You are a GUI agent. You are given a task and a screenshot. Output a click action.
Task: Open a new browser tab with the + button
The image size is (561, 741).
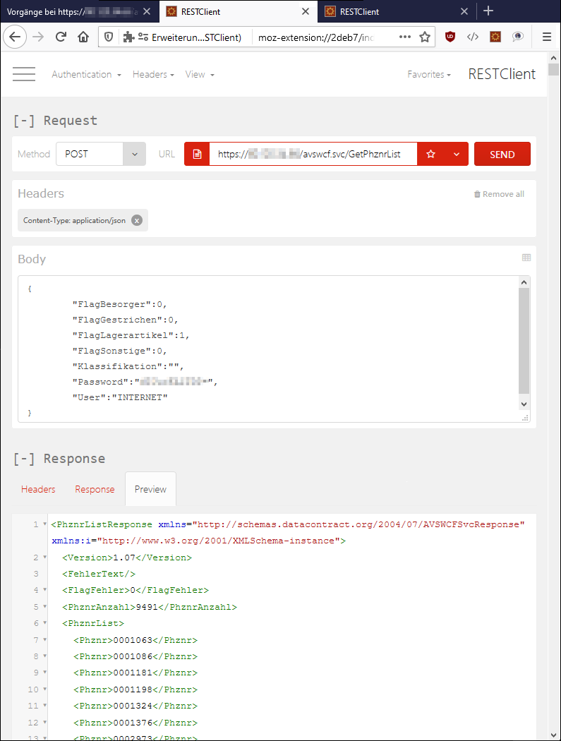pos(488,11)
